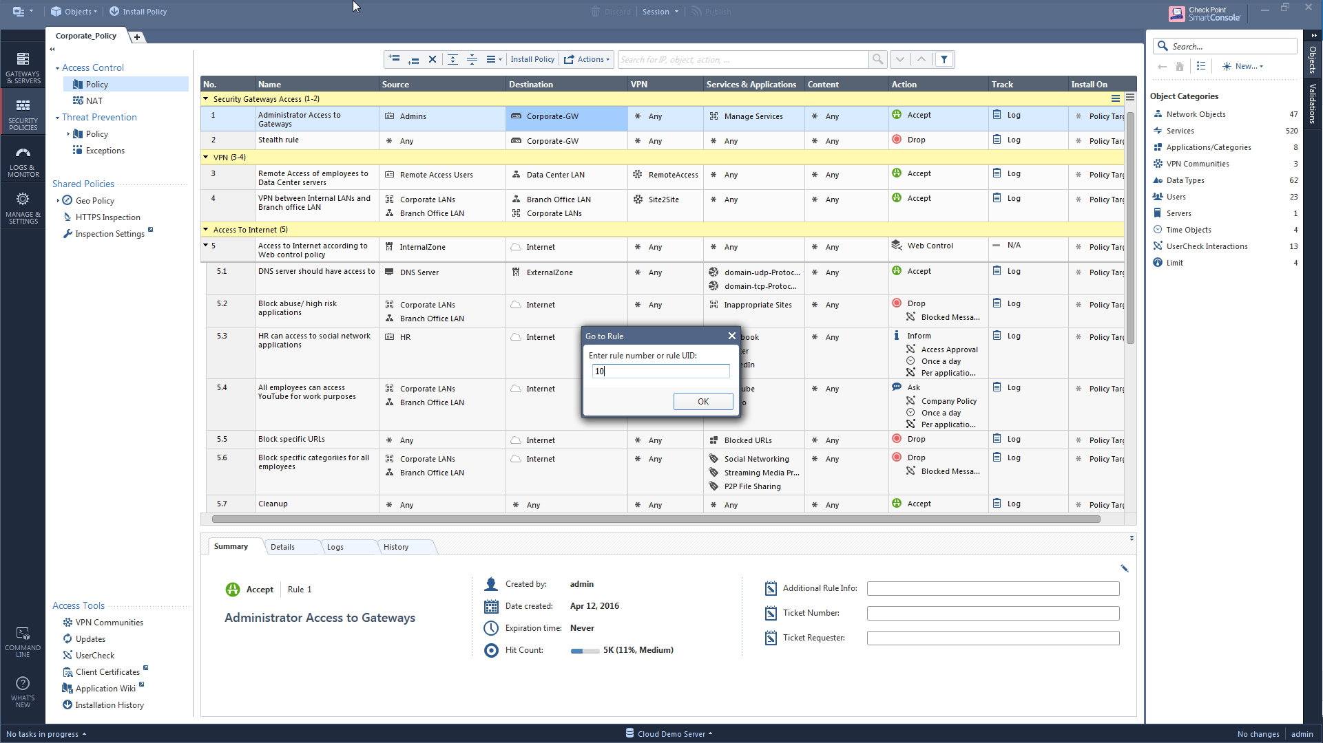Close the Go to Rule dialog
Screen dimensions: 1323x743
click(731, 336)
